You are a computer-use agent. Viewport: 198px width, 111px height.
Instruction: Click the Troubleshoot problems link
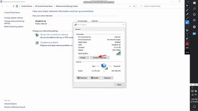[x=49, y=43]
